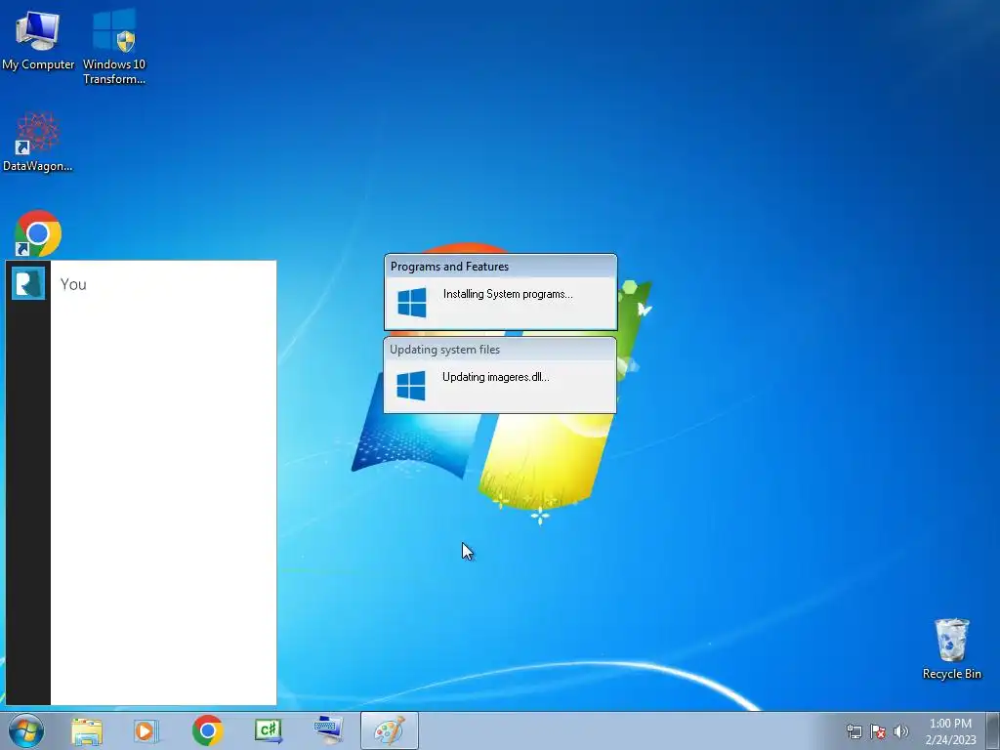Click Windows logo in Updating system files dialog

411,386
